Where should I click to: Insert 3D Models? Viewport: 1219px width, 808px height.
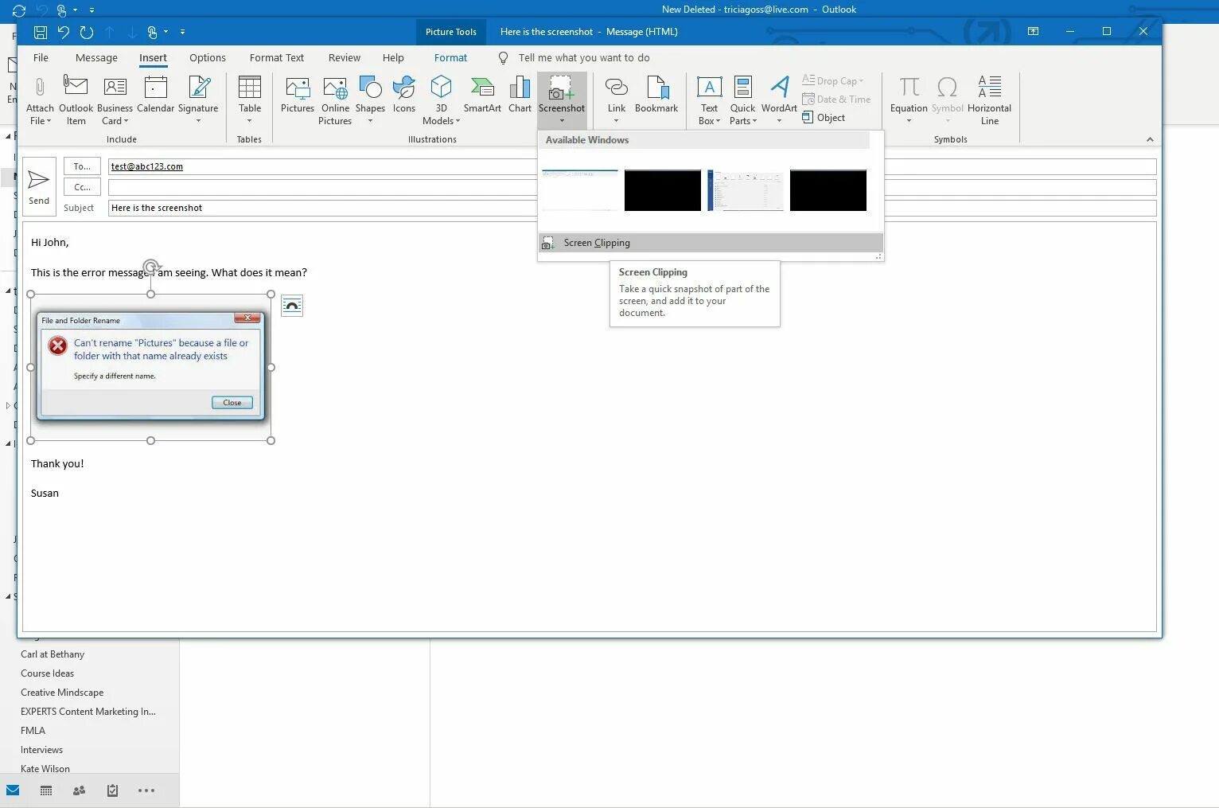coord(441,100)
